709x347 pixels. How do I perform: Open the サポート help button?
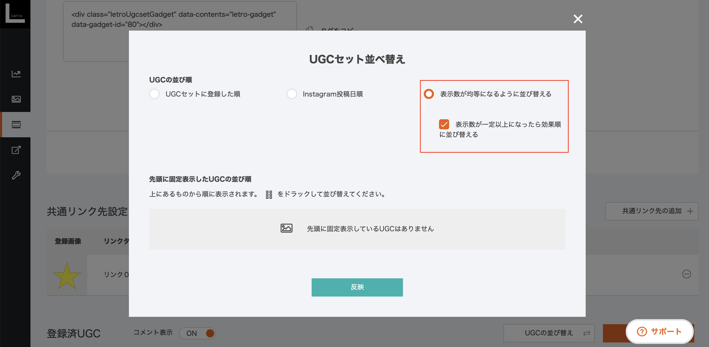(x=659, y=331)
